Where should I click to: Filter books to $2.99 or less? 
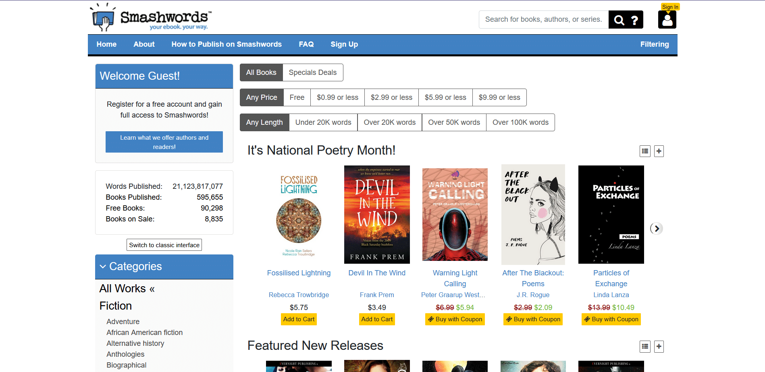(391, 97)
